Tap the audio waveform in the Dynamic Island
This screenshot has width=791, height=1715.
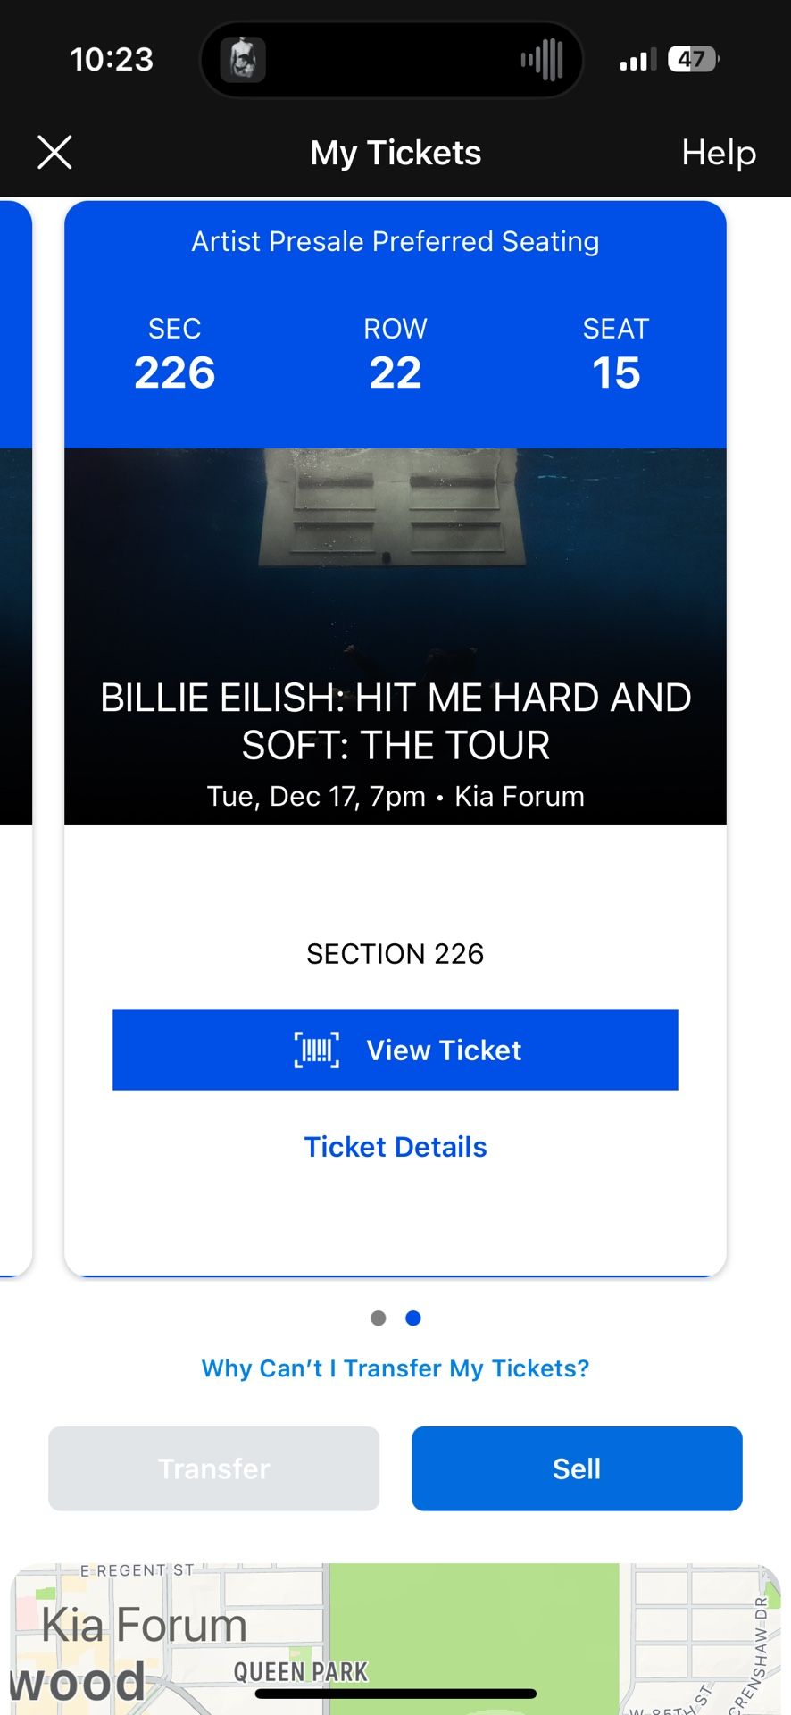[x=542, y=59]
